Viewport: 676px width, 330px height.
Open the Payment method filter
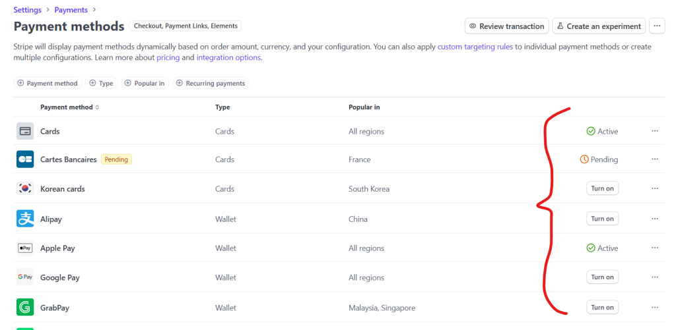pos(48,84)
